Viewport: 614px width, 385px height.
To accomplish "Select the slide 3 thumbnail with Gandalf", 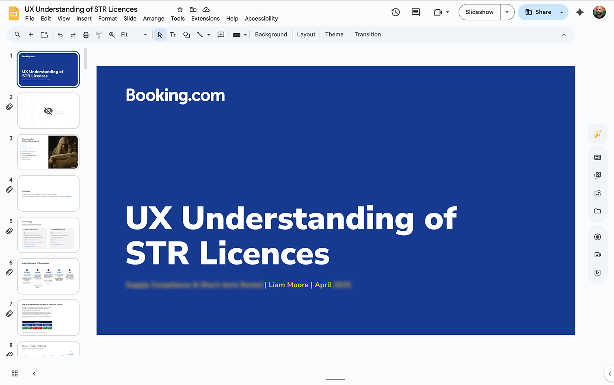I will [x=48, y=152].
